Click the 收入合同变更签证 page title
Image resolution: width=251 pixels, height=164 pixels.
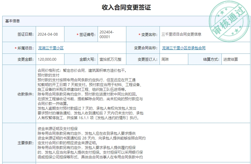(x=126, y=7)
